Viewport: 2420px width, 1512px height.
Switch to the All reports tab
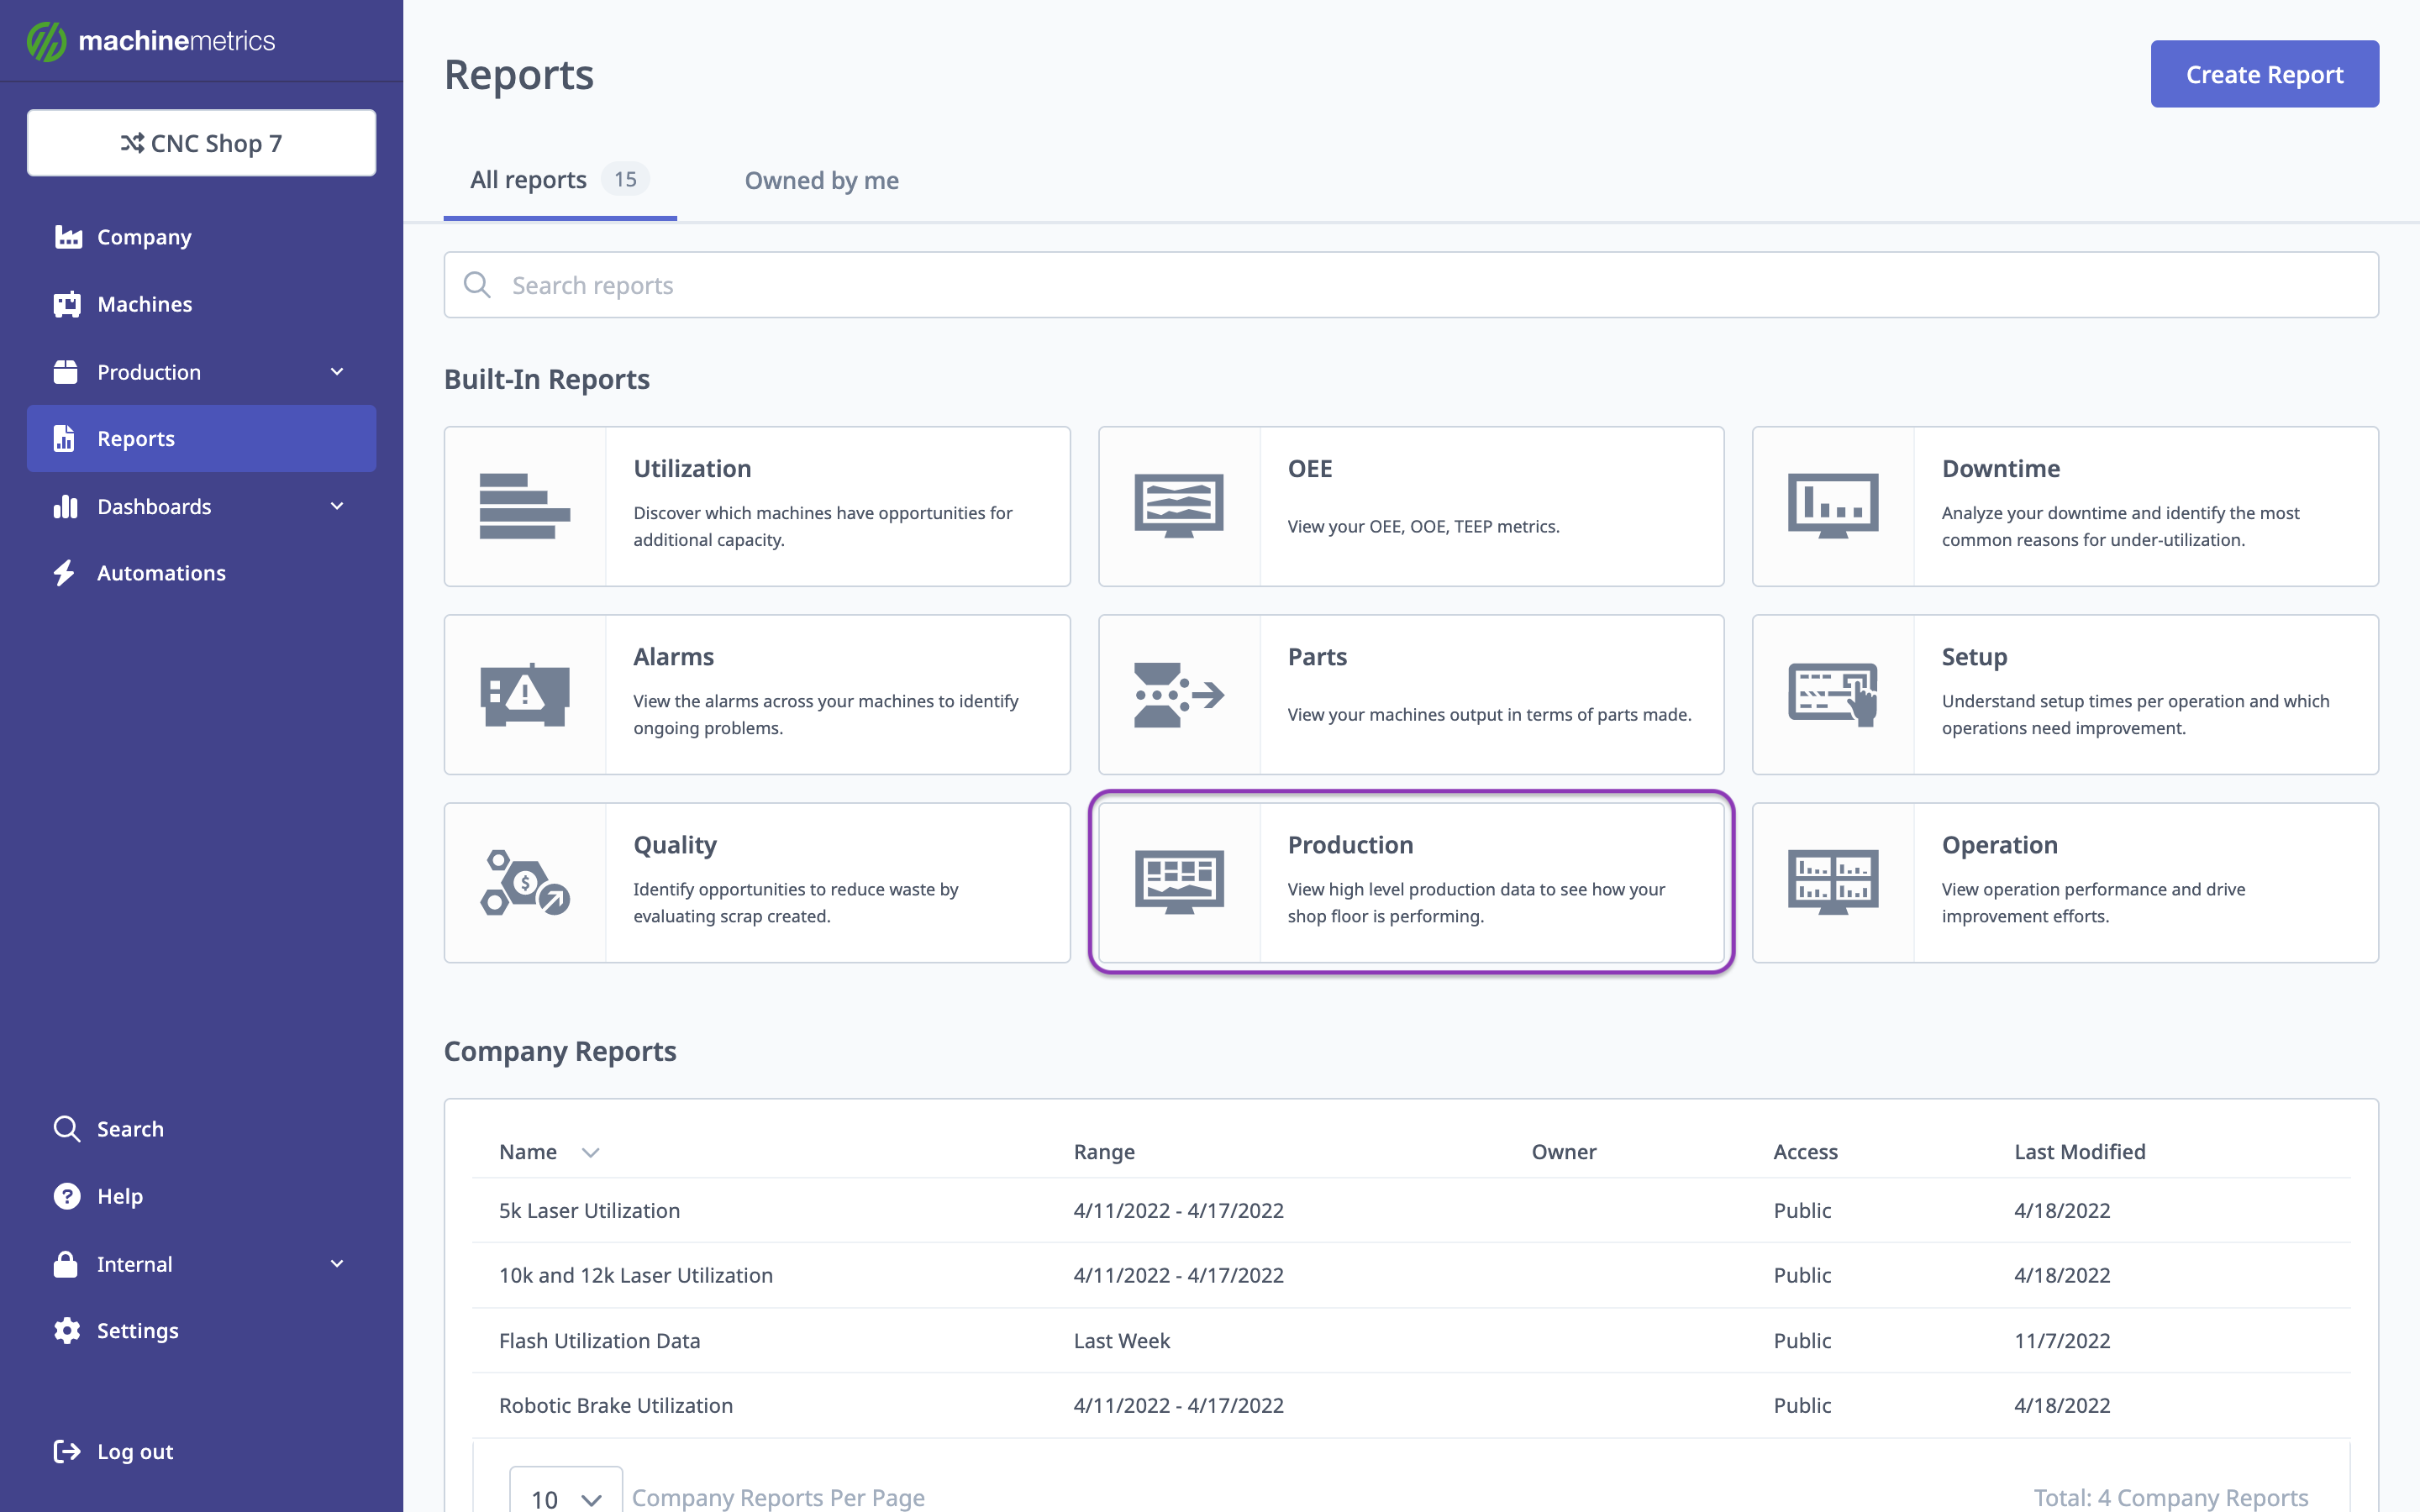[560, 180]
